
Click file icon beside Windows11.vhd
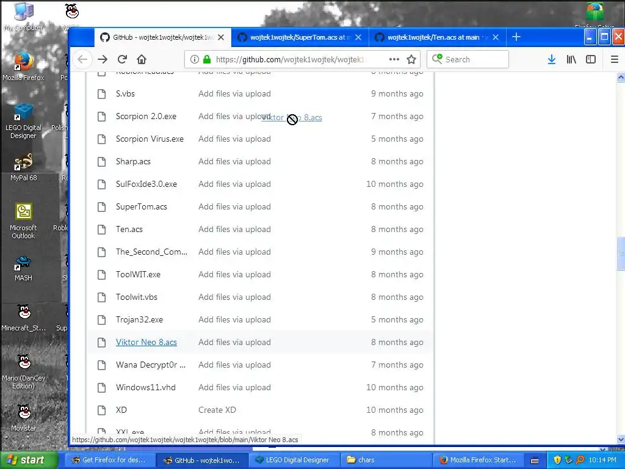[x=102, y=387]
